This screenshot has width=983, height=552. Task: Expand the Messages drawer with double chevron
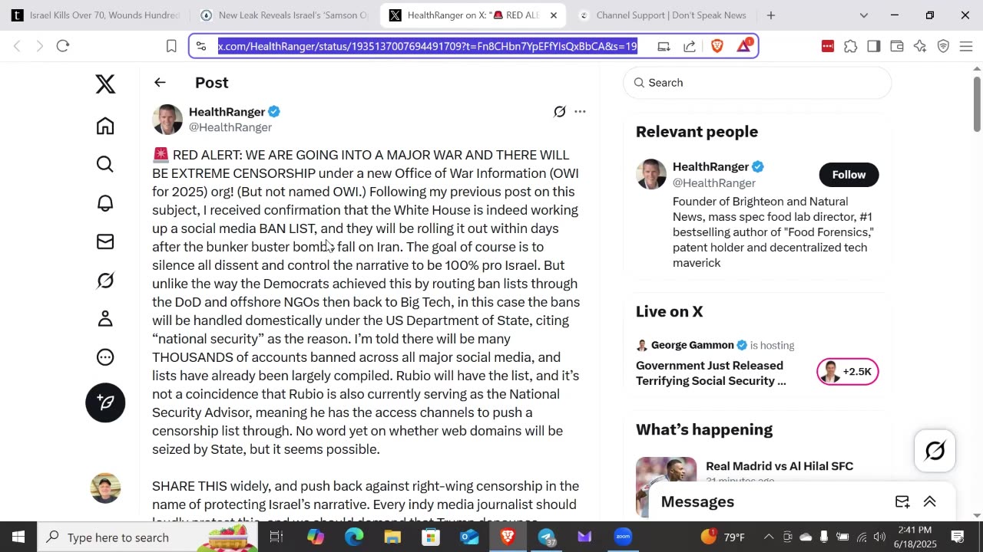929,501
